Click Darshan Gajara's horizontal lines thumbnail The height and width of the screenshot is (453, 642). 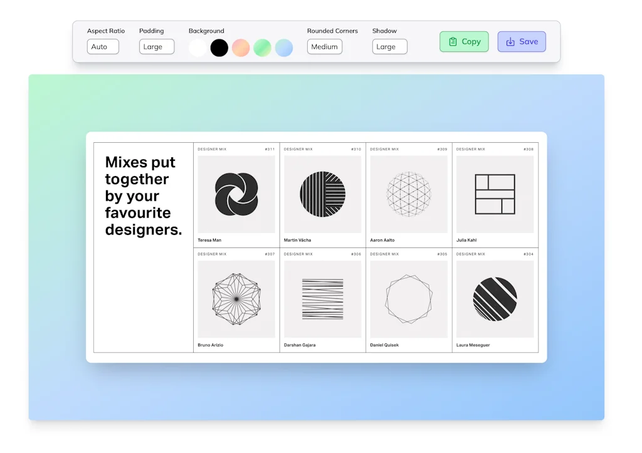(323, 299)
